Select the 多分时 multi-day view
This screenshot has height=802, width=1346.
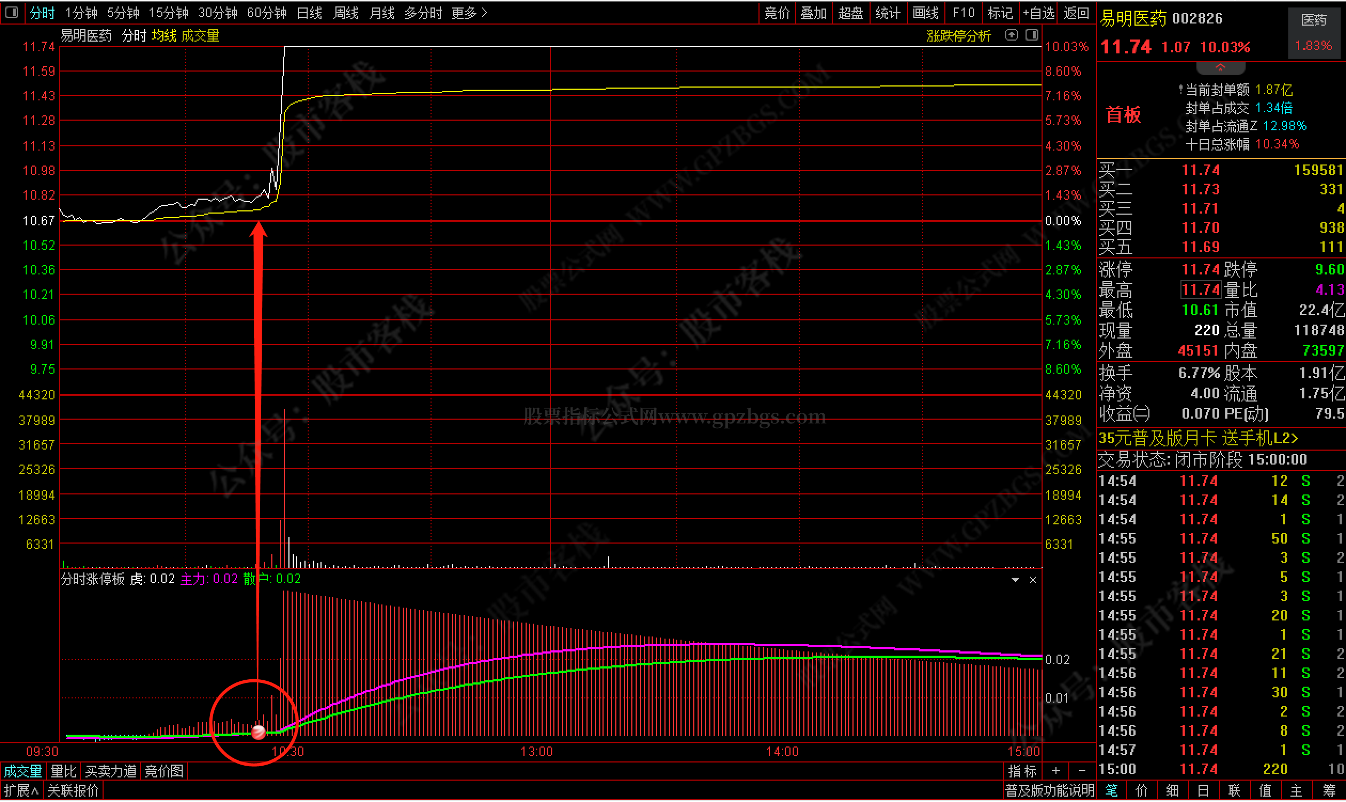coord(423,12)
